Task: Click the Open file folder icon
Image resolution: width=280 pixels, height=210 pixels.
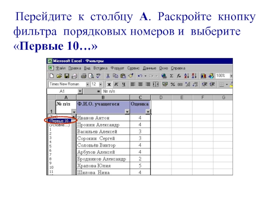Action: (x=59, y=76)
